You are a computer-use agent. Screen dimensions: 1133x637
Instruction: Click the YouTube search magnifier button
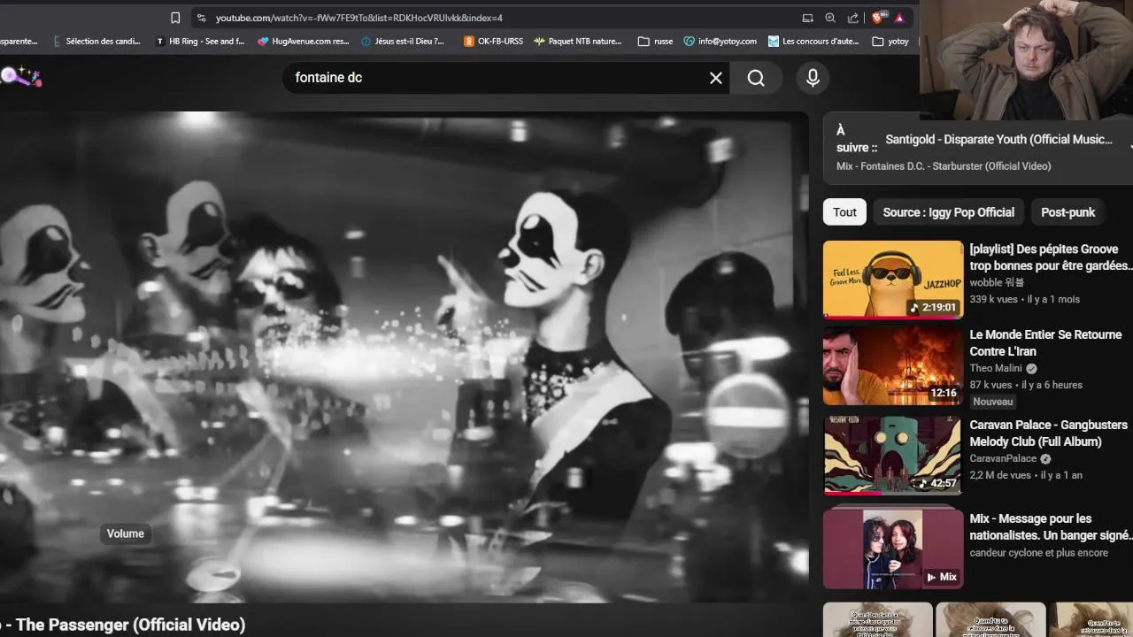point(756,78)
